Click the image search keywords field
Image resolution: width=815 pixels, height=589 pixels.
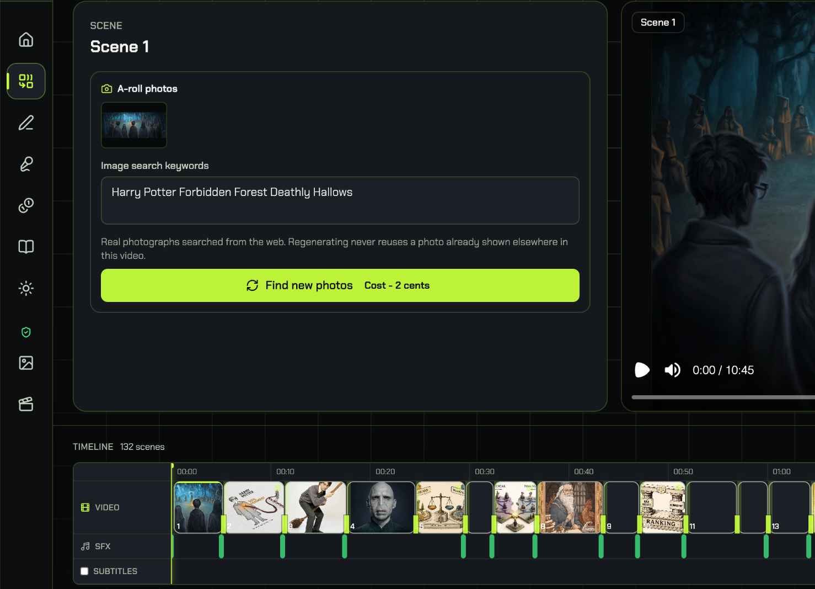click(x=340, y=200)
